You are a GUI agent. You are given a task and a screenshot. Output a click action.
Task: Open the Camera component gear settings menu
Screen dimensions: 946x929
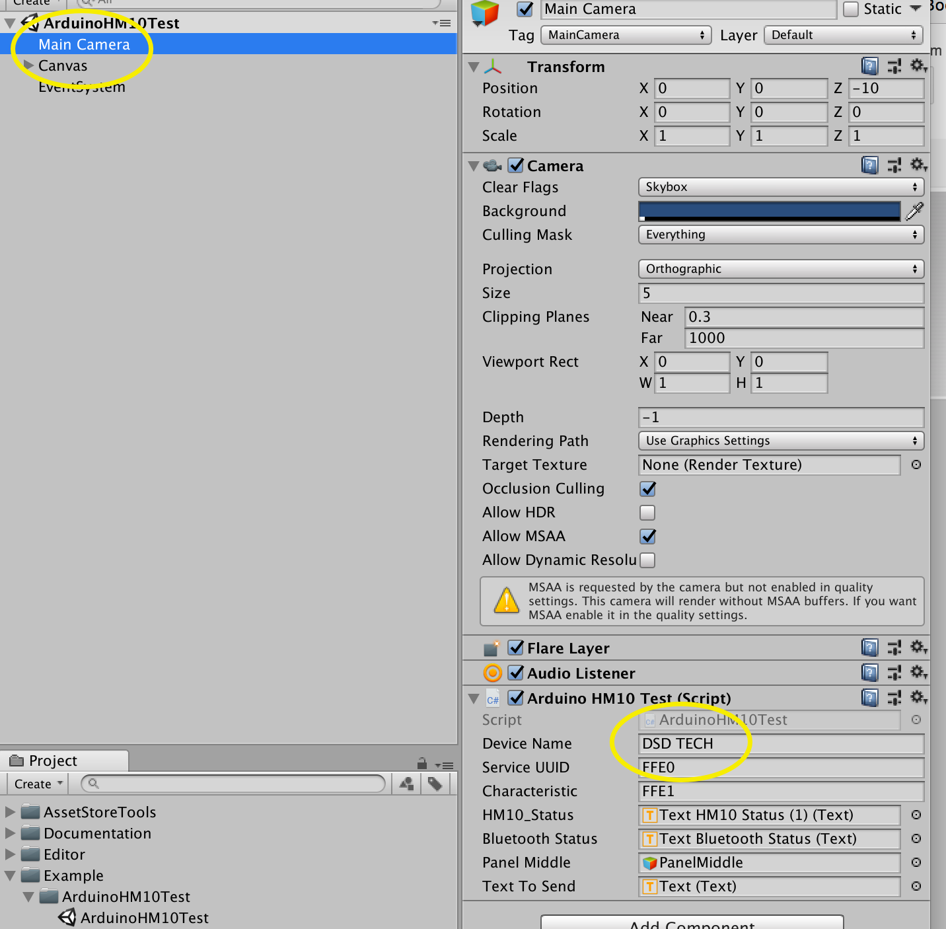(918, 165)
